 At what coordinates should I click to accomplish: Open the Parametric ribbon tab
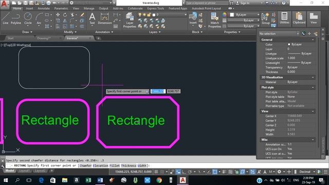pos(61,8)
